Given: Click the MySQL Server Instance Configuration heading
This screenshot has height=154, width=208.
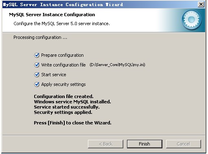Looking at the screenshot, I should [52, 15].
